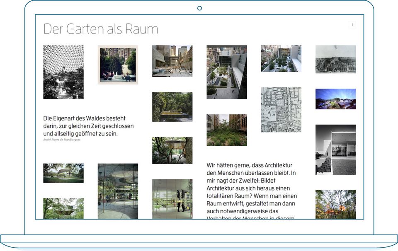Open the tall aerial courtyard garden photo
398x251 pixels.
[227, 72]
